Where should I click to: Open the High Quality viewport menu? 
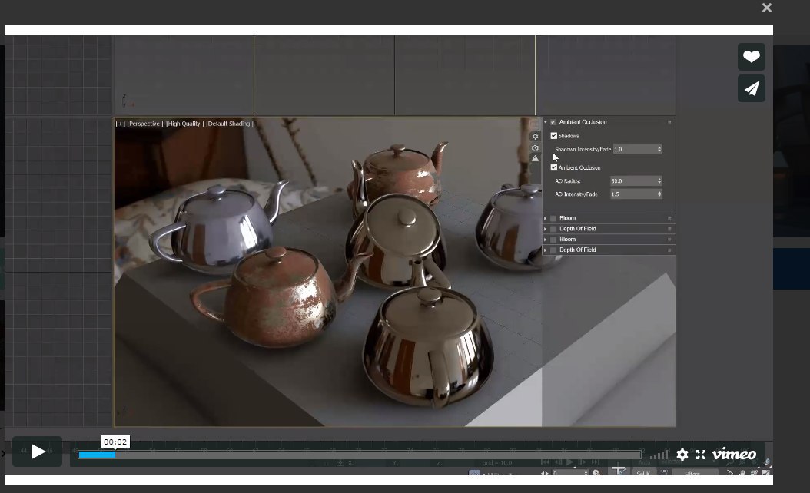click(184, 124)
